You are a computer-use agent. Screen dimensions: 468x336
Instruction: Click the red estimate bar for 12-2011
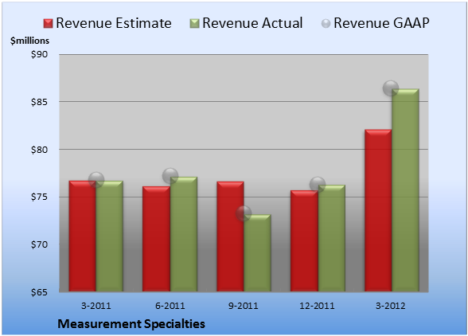[304, 240]
